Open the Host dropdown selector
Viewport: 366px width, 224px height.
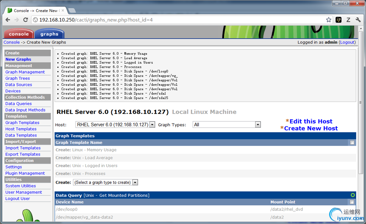click(x=115, y=125)
